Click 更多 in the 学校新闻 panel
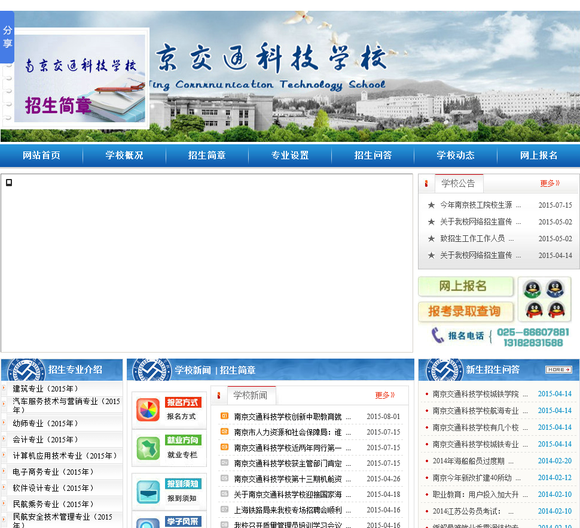580x528 pixels. point(384,396)
